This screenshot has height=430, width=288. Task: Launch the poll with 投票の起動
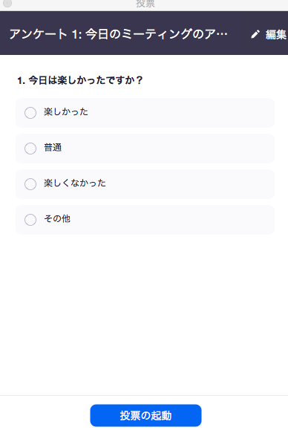tap(145, 415)
